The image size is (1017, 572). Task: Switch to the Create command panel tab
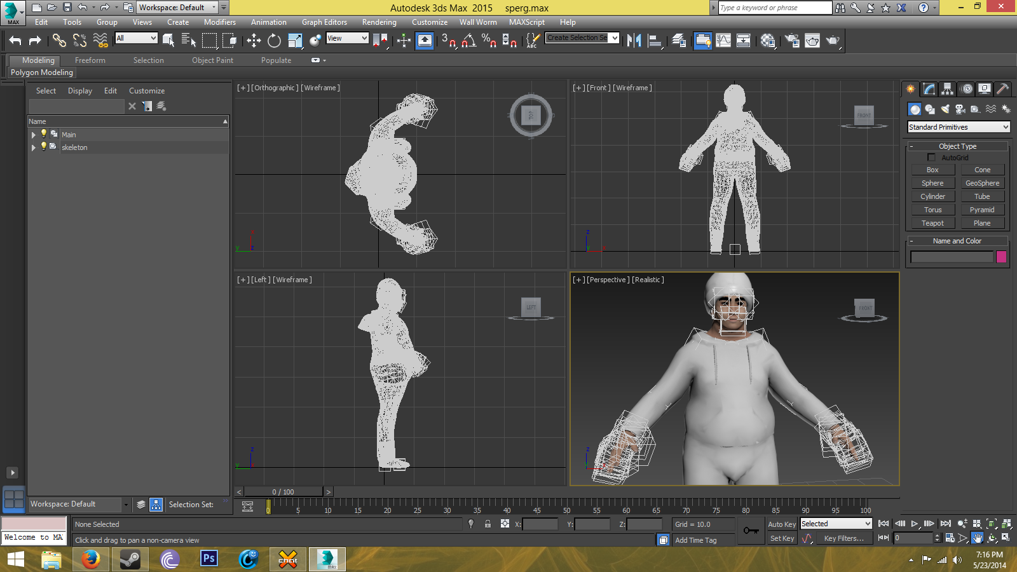(x=911, y=89)
